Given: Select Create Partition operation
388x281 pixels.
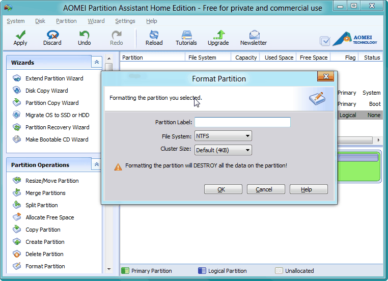Looking at the screenshot, I should click(45, 242).
